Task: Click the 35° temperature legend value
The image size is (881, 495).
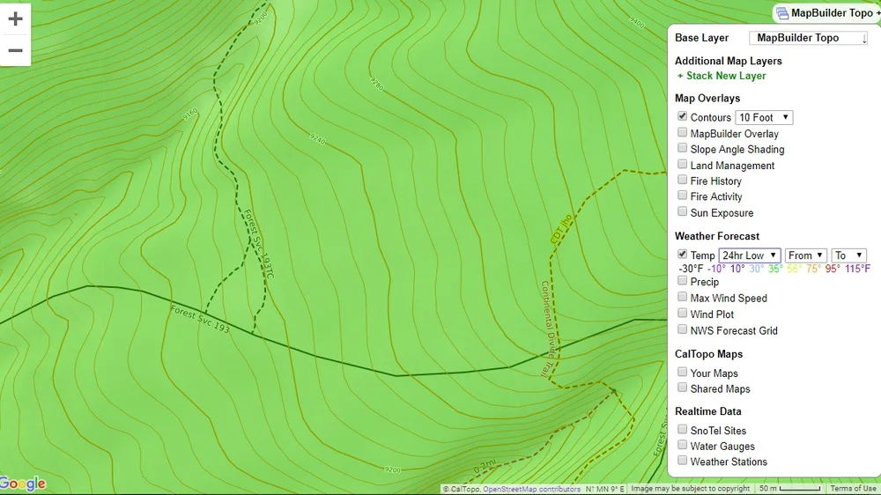Action: click(775, 270)
